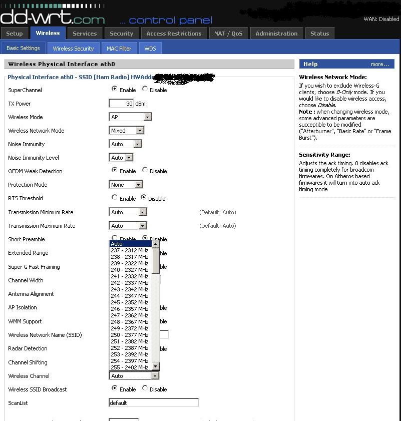Click the channel list scroll-up arrow
This screenshot has width=401, height=421.
[x=156, y=244]
